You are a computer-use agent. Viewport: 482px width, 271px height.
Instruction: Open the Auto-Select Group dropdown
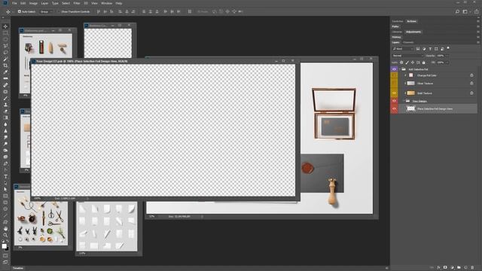coord(46,12)
